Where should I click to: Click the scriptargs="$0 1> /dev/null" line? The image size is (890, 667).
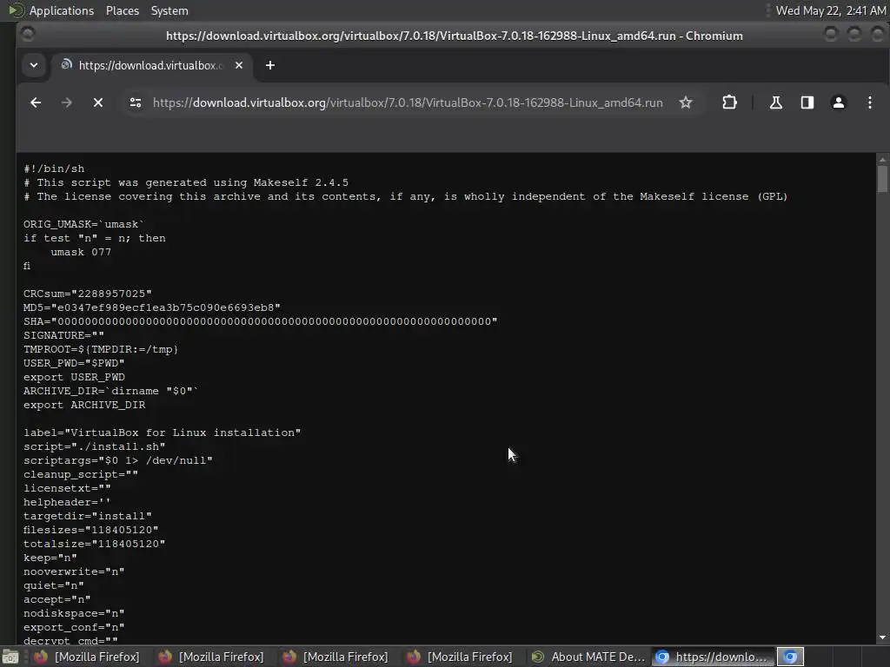click(x=118, y=460)
